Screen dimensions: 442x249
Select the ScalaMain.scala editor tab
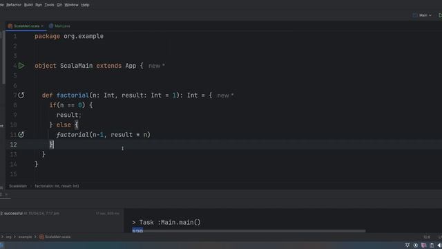[x=26, y=26]
